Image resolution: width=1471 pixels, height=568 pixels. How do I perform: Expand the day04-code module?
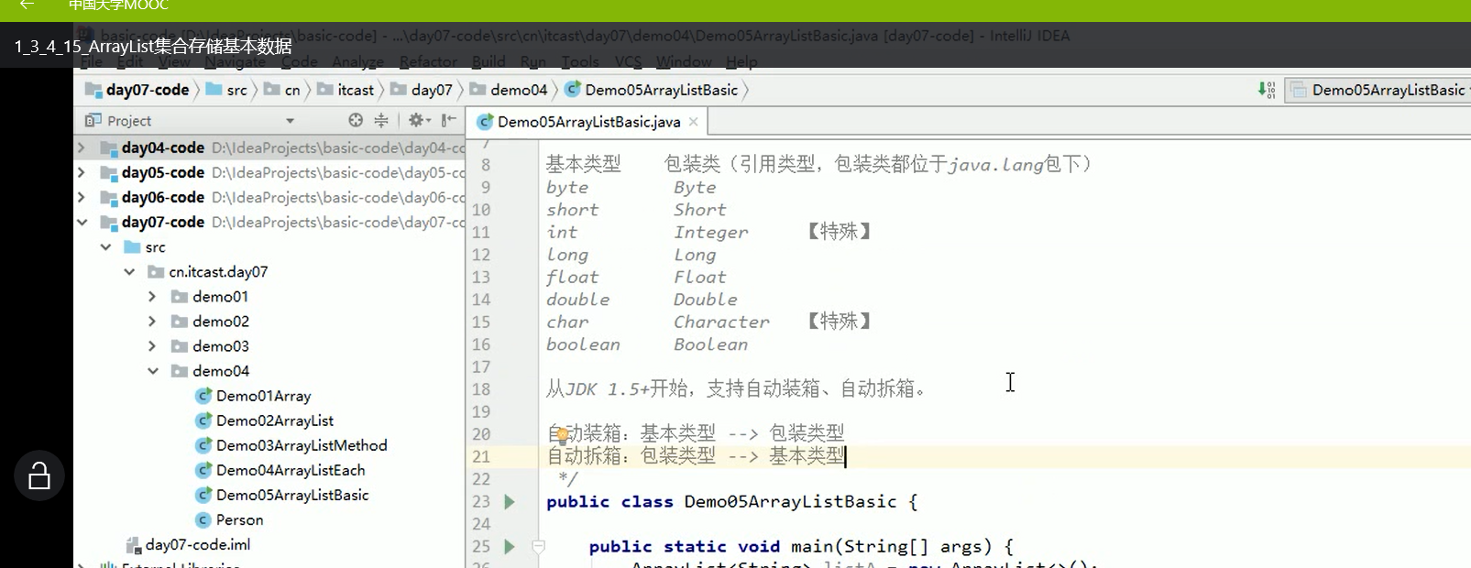(x=82, y=147)
